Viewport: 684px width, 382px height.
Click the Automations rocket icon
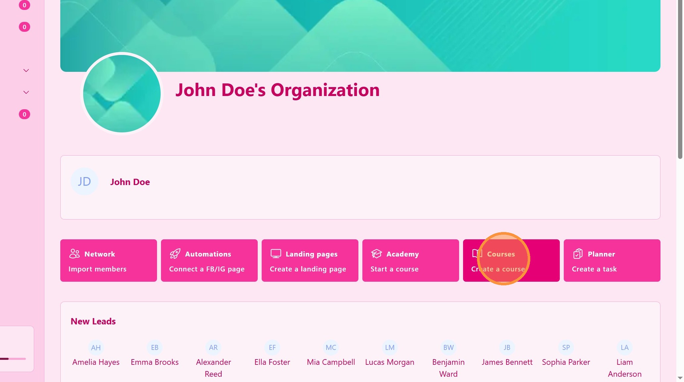pos(175,254)
